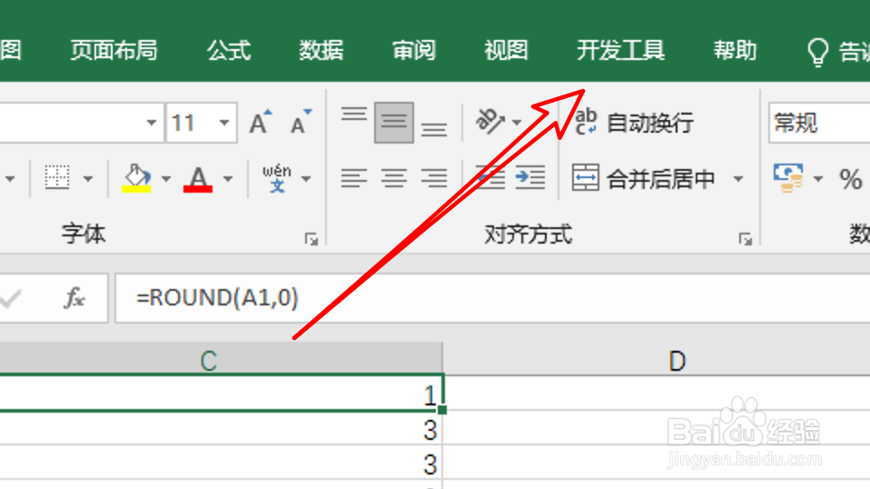This screenshot has width=870, height=489.
Task: Switch to the 审阅 tab
Action: (x=414, y=51)
